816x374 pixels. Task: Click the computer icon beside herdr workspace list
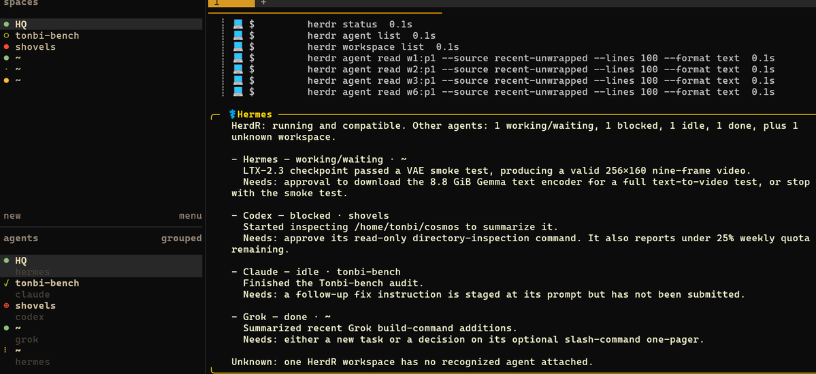pyautogui.click(x=238, y=47)
